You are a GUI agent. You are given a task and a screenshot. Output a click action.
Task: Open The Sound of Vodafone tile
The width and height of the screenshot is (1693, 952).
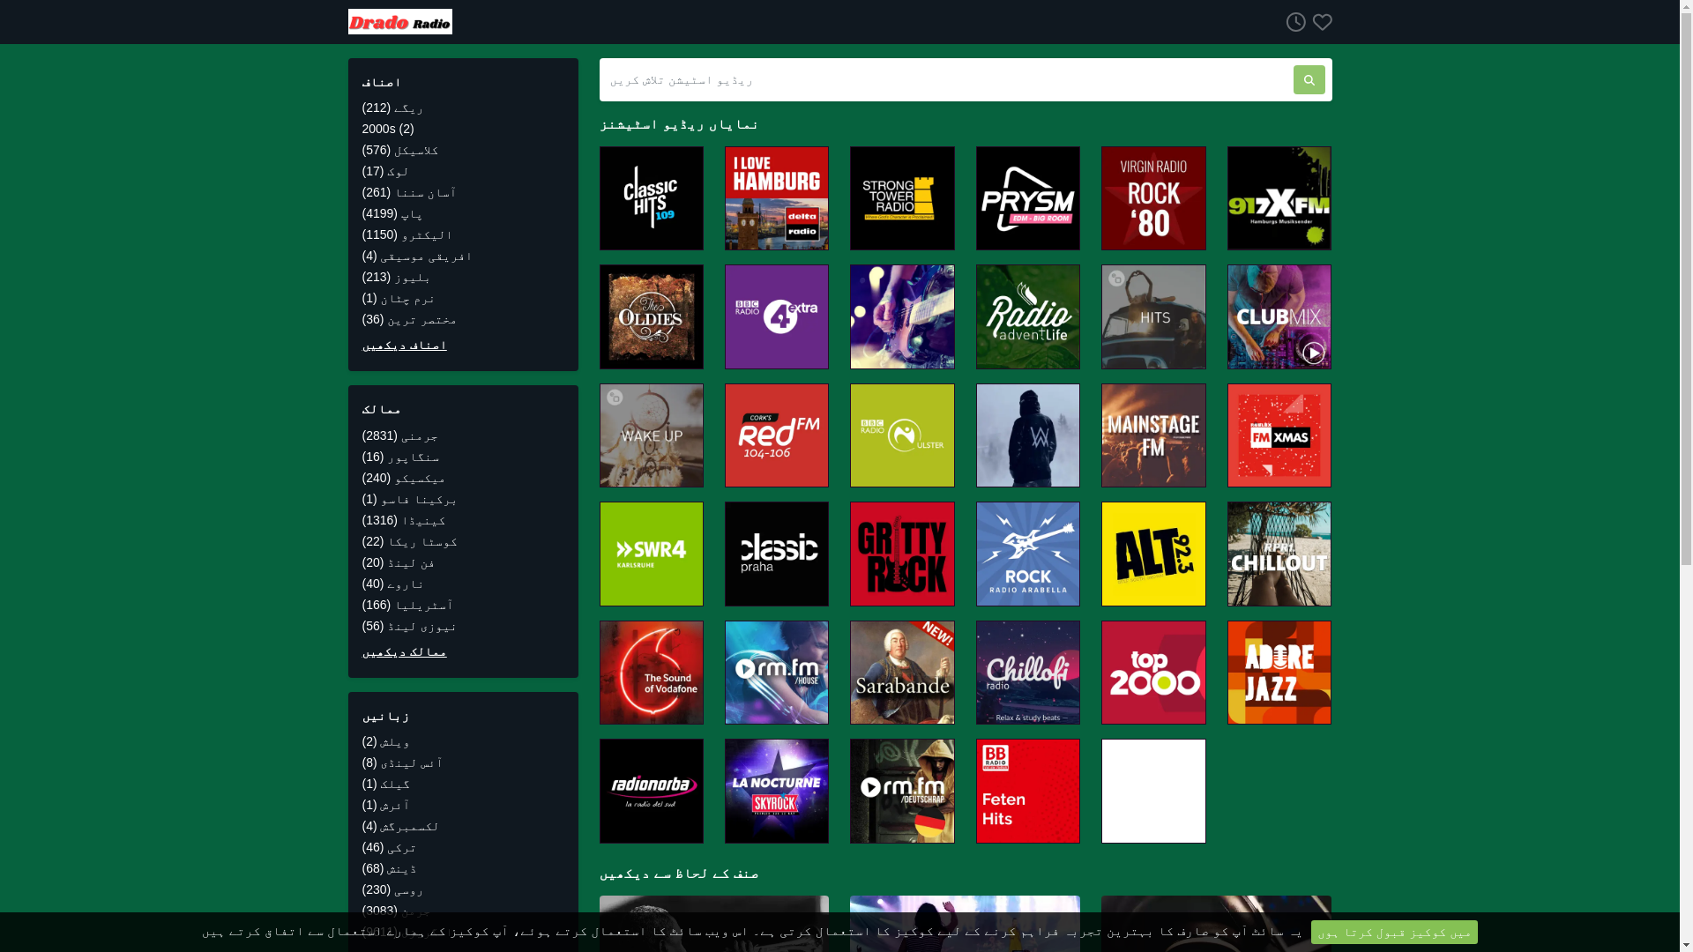[x=652, y=673]
